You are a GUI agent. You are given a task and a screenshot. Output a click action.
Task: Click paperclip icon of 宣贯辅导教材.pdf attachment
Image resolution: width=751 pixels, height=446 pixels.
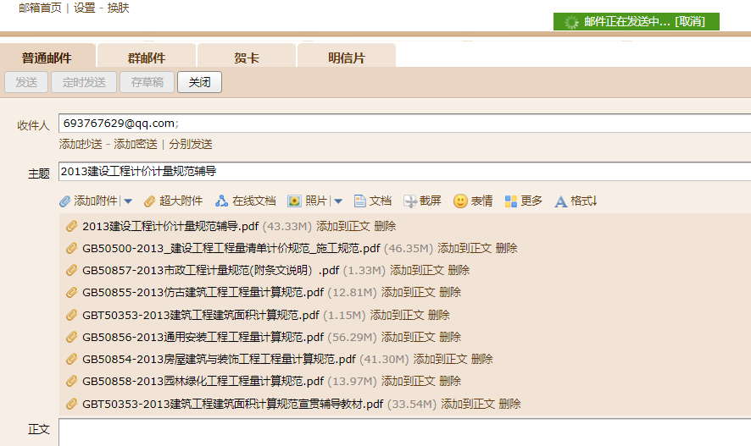tap(71, 404)
